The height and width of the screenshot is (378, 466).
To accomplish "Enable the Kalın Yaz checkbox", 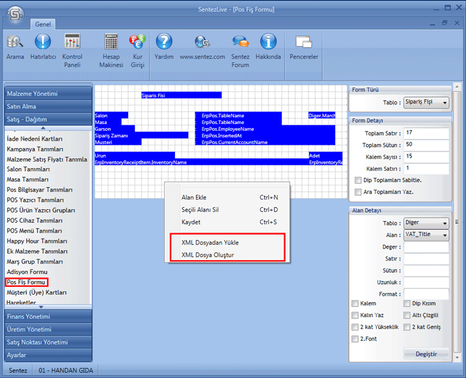I will tap(355, 315).
